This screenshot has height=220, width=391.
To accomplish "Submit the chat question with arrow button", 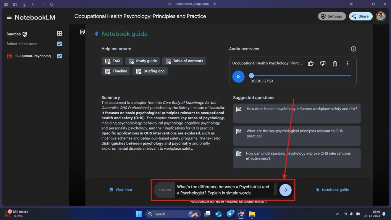I will coord(285,190).
